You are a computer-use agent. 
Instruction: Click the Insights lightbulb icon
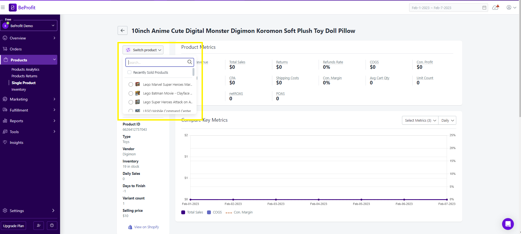[x=5, y=142]
